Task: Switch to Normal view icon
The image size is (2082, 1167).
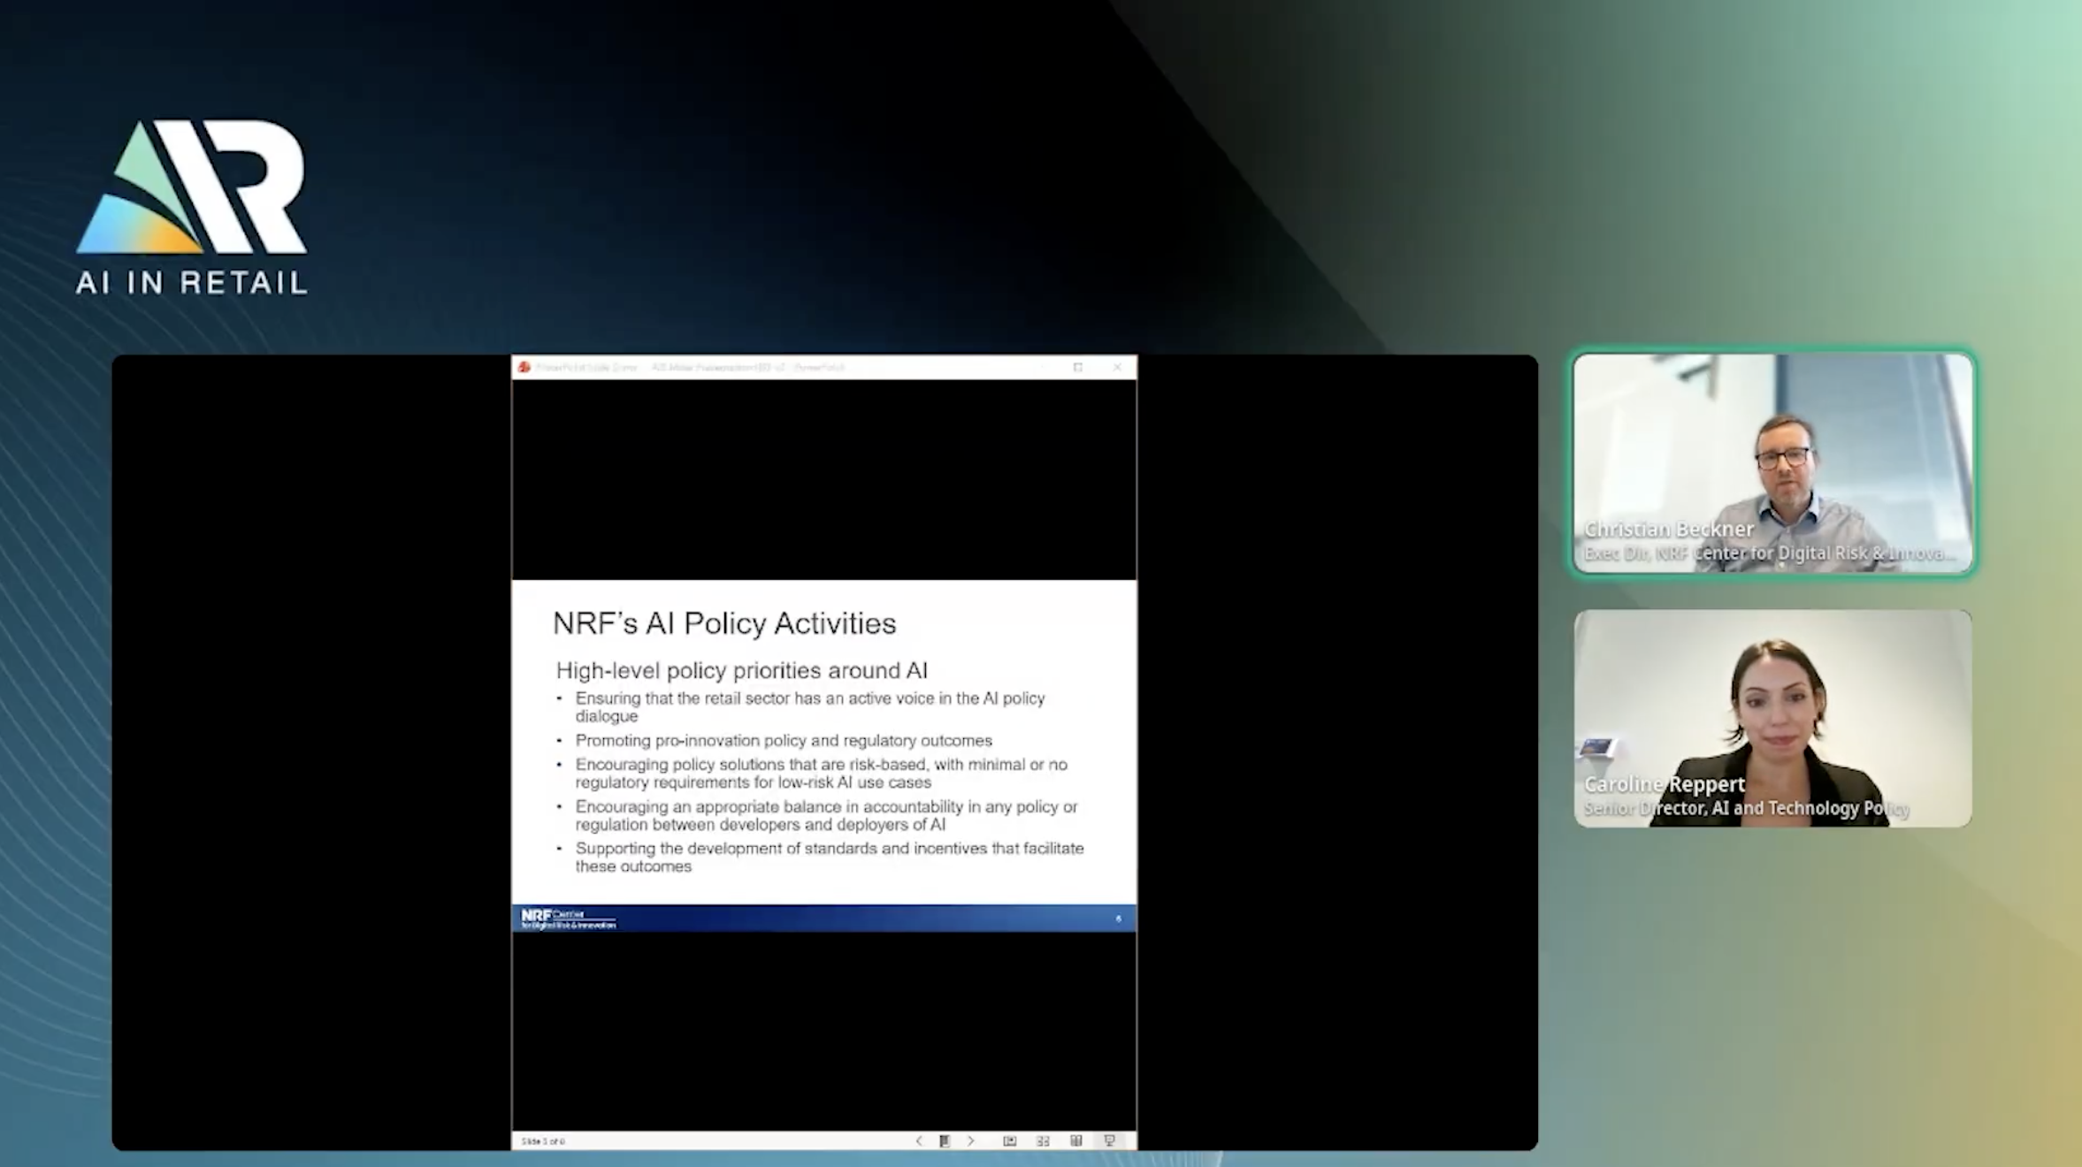Action: click(x=1009, y=1140)
